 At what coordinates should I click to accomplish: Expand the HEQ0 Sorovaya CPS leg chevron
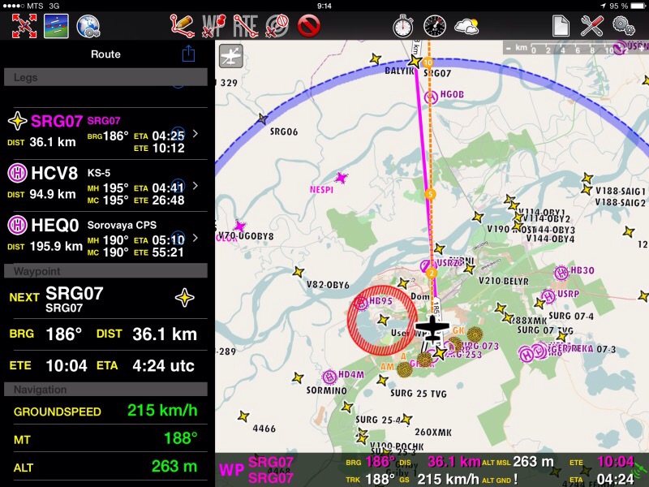[x=196, y=239]
